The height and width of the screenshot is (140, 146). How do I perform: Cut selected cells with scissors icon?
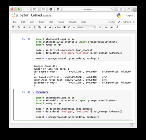(x=30, y=27)
